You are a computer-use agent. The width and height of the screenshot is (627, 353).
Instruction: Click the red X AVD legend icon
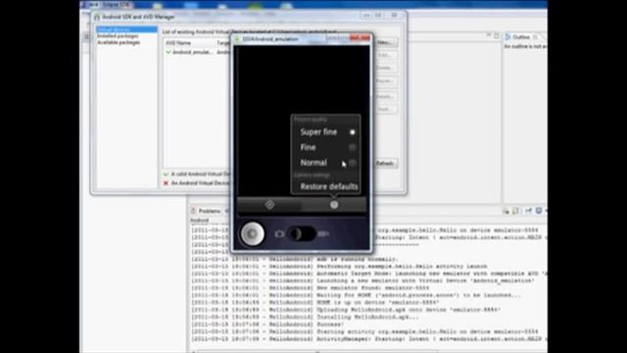pos(166,183)
